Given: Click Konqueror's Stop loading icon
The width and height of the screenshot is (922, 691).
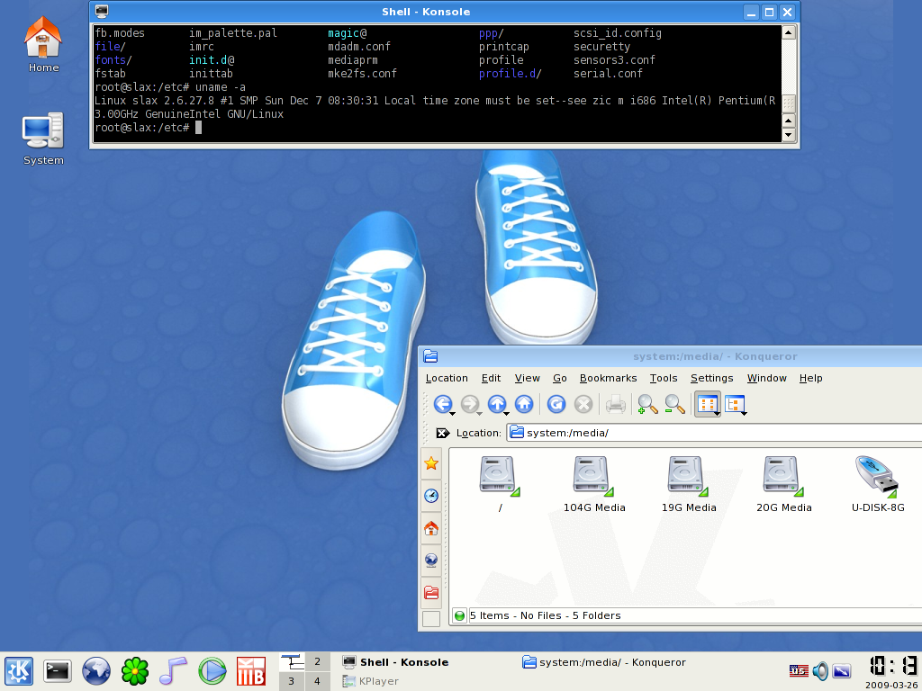Looking at the screenshot, I should [583, 404].
